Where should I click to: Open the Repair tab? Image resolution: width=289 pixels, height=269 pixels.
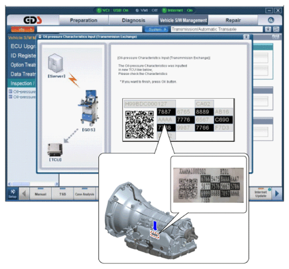tap(233, 20)
